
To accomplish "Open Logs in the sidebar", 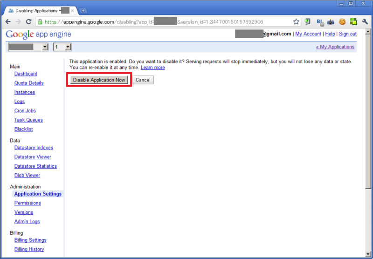I will click(x=19, y=102).
